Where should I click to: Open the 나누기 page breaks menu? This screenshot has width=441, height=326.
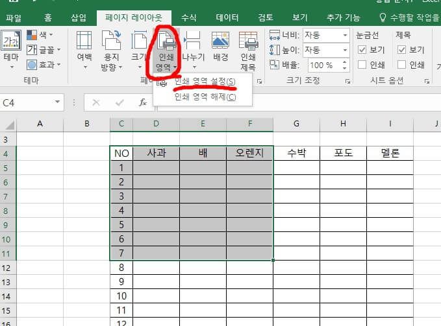coord(193,50)
